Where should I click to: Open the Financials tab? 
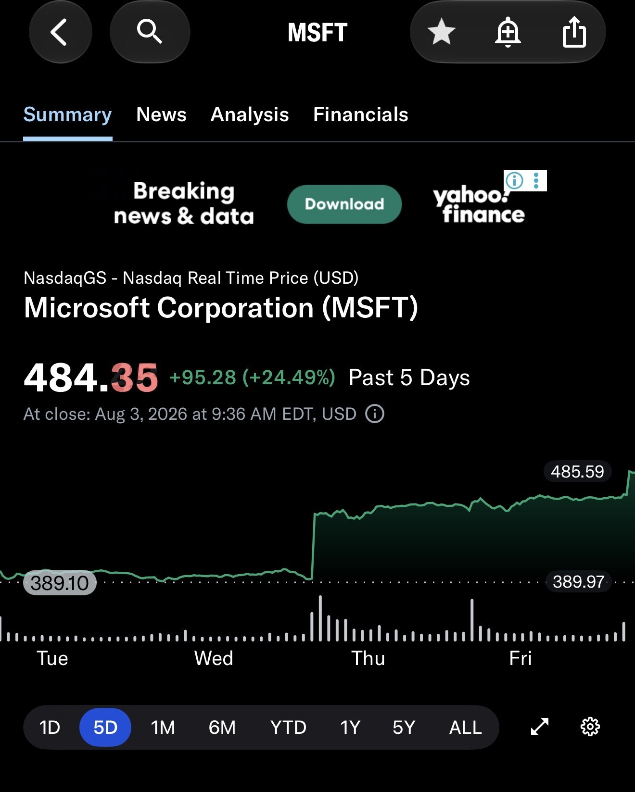[360, 114]
